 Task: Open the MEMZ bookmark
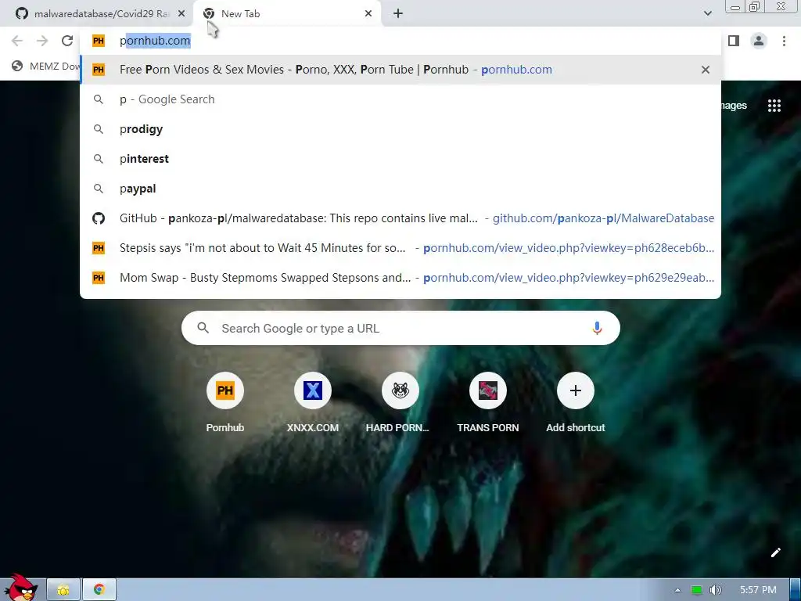(x=46, y=67)
